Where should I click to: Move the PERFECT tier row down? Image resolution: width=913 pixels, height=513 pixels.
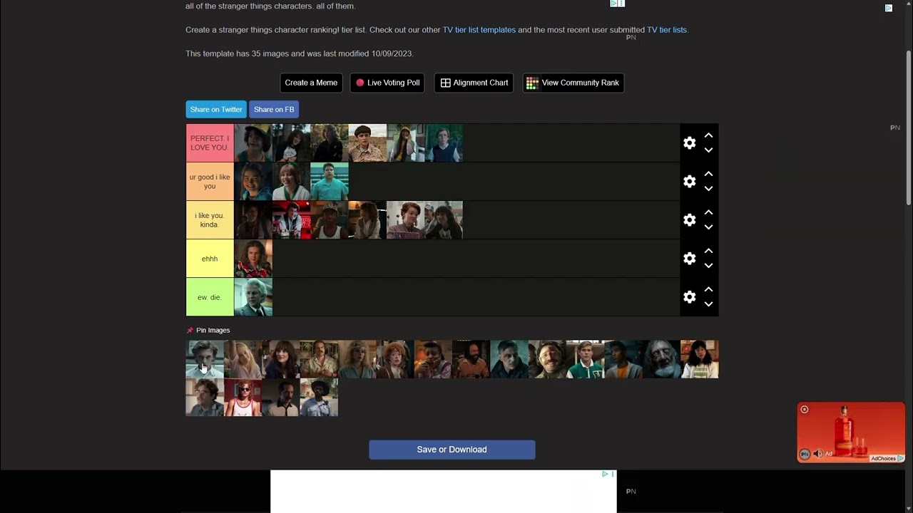(708, 150)
